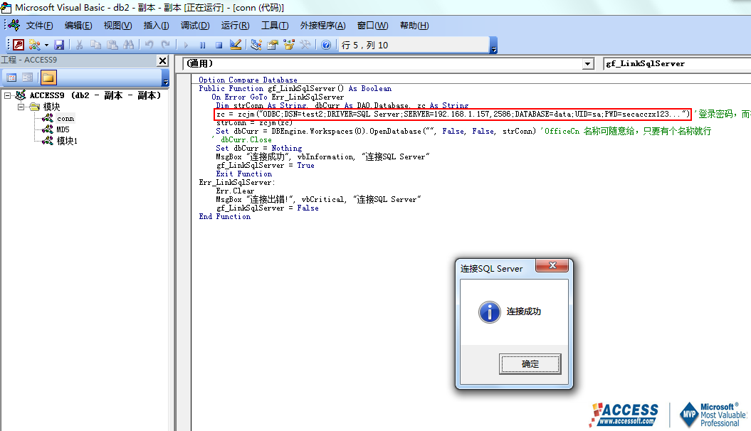The image size is (751, 431).
Task: Click the 'Err.Clear' code line
Action: click(235, 191)
